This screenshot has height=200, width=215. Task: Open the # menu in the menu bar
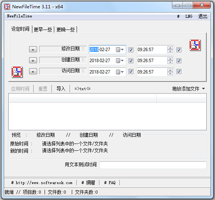178,17
